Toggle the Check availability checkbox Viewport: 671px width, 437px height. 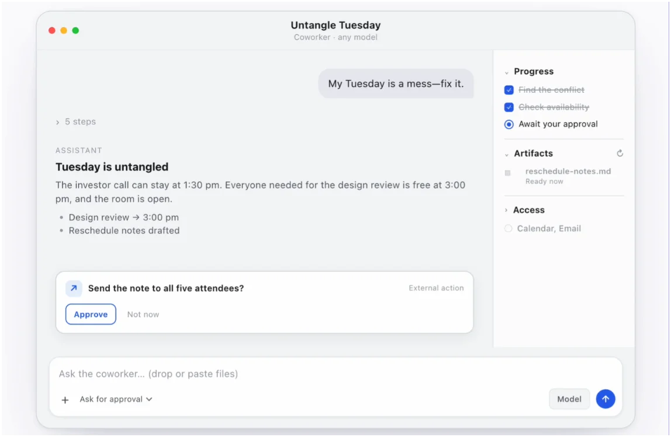tap(509, 107)
